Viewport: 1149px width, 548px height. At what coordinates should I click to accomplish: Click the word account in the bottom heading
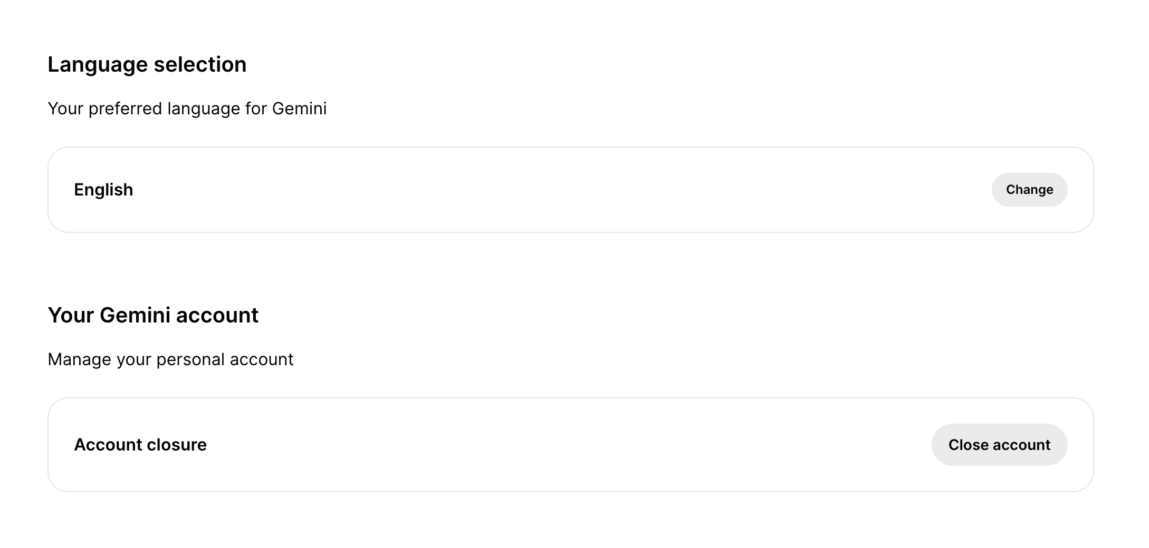click(x=217, y=316)
